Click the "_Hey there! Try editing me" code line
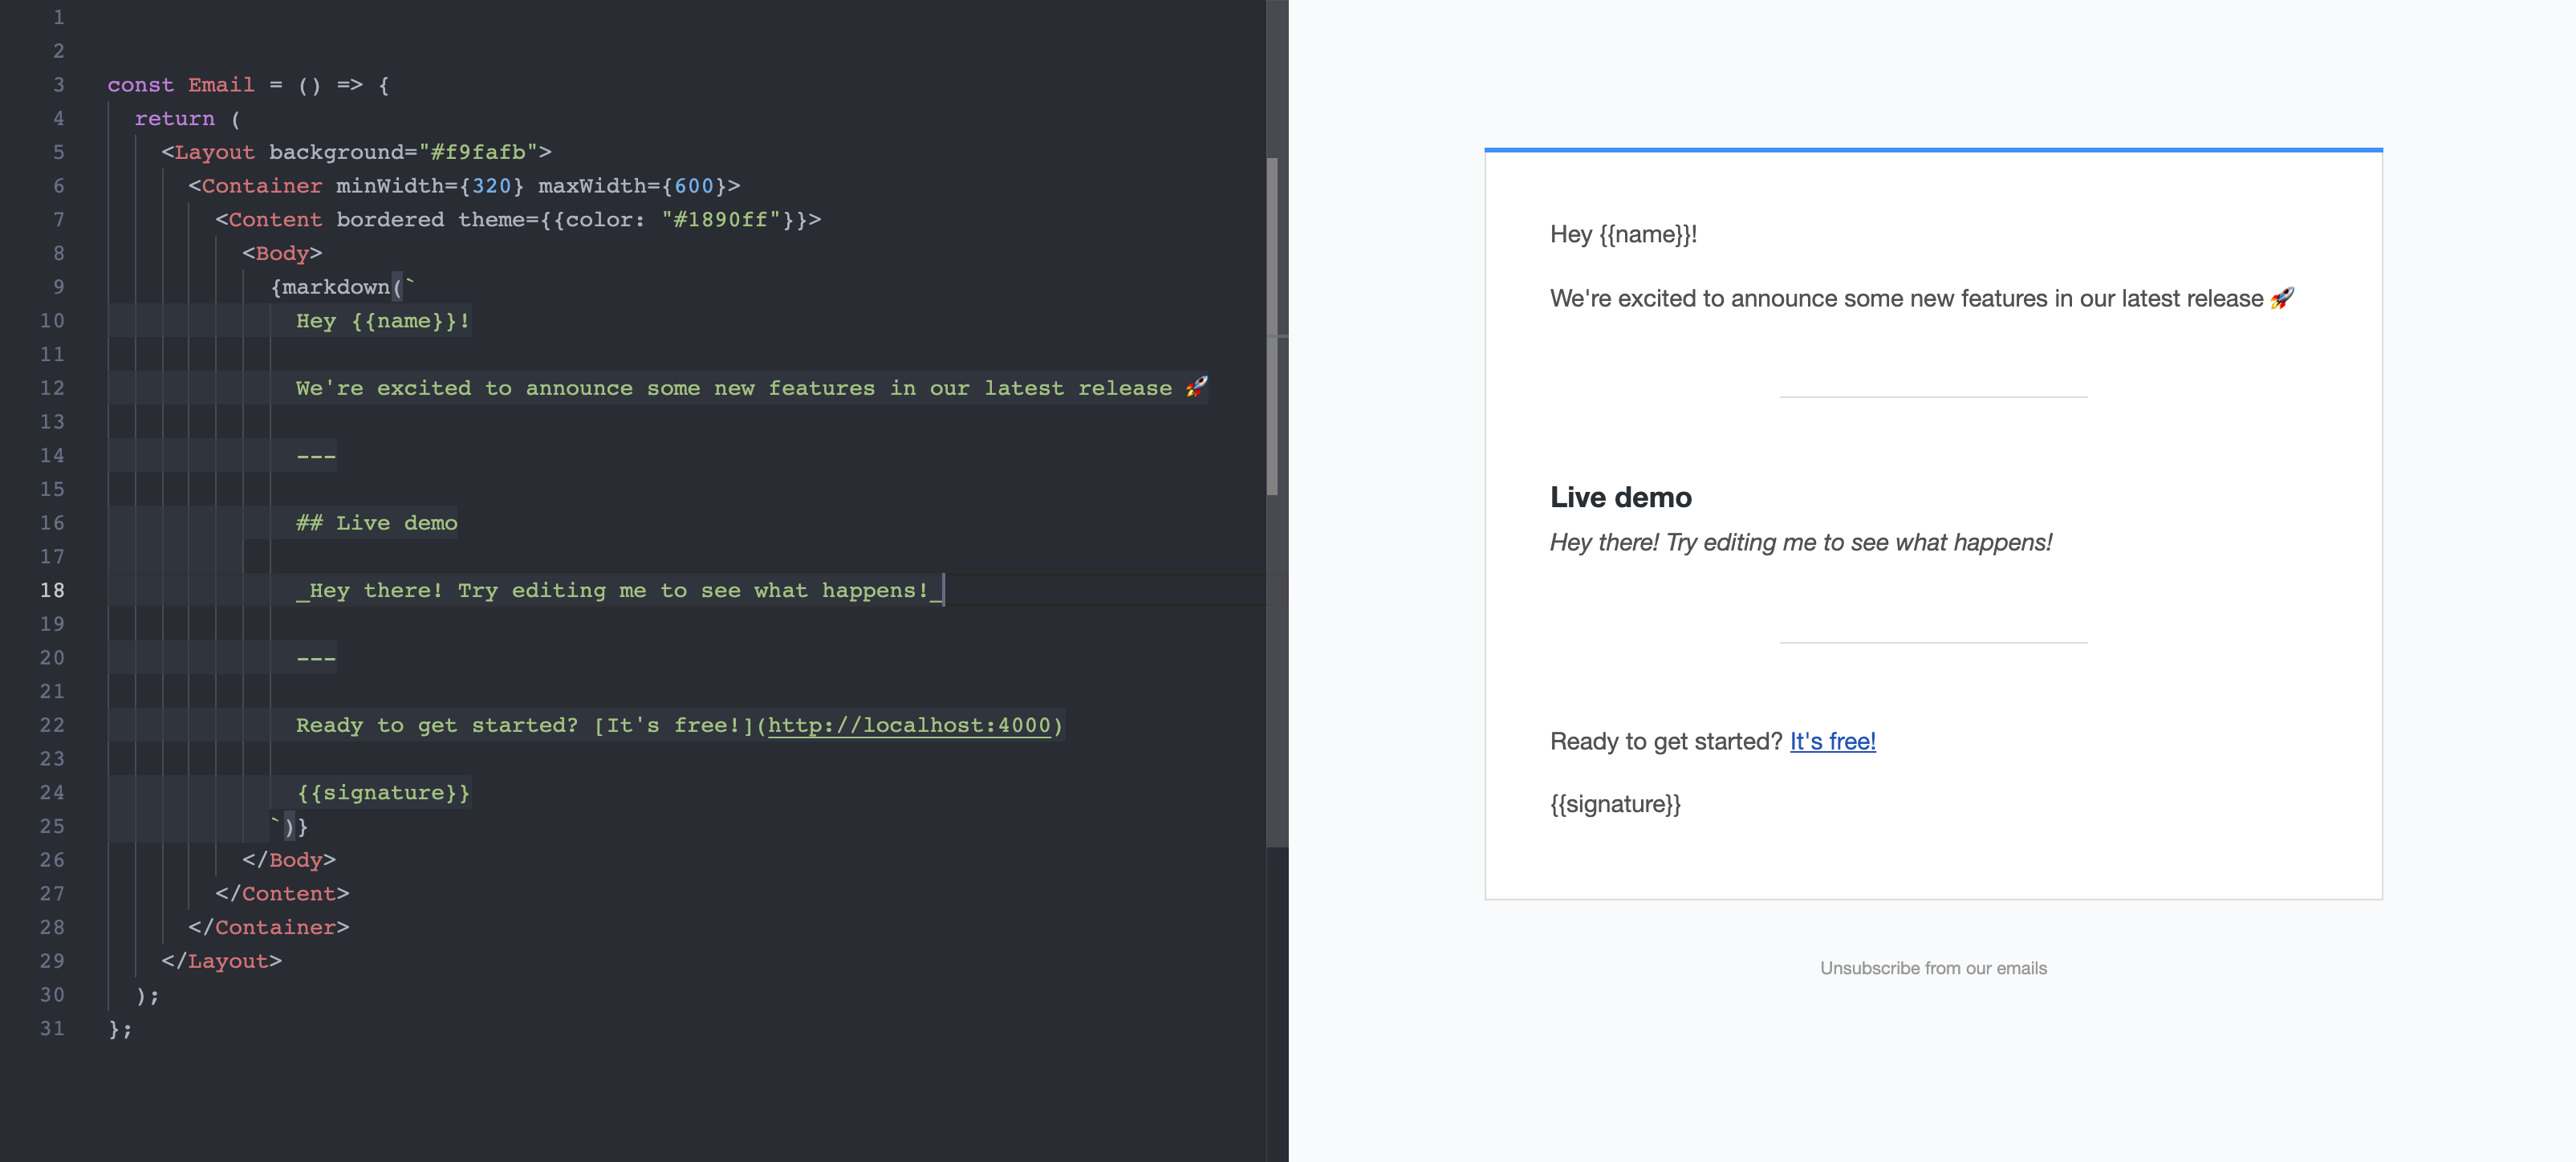 point(618,590)
